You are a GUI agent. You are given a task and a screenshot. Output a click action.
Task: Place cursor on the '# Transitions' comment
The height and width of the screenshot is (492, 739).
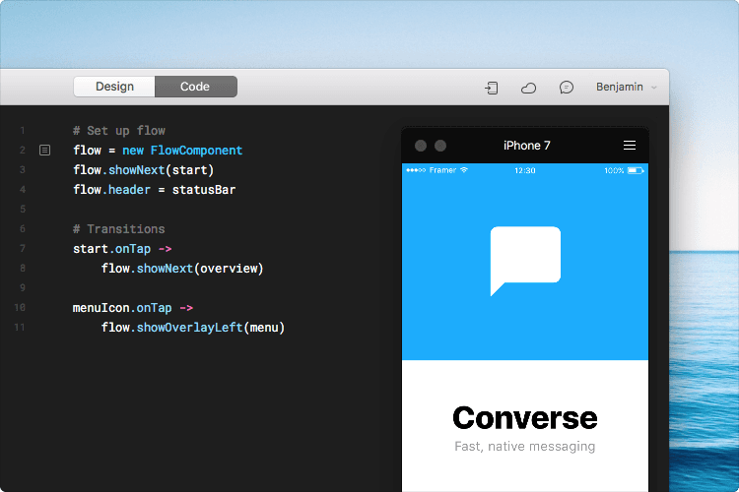click(x=118, y=229)
